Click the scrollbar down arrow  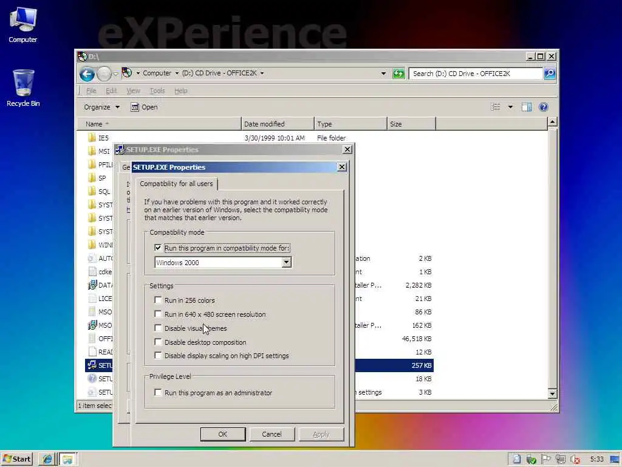[x=552, y=393]
